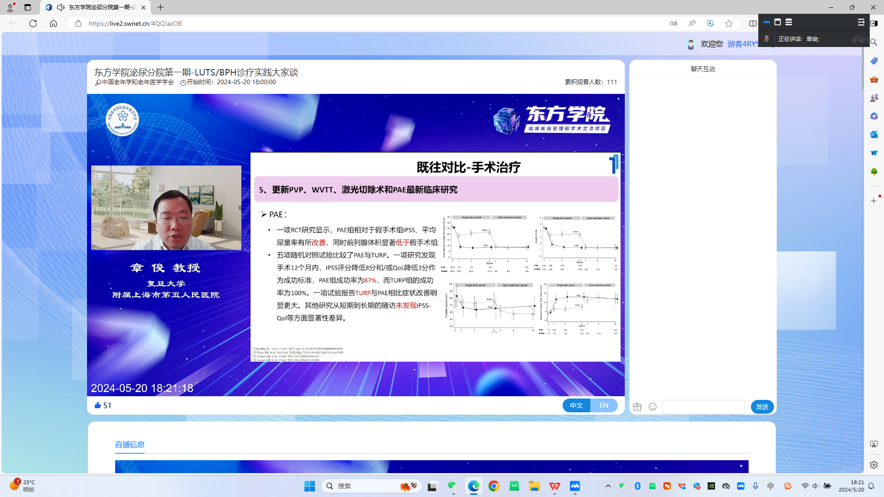884x497 pixels.
Task: Open Outlook in the Edge sidebar
Action: click(874, 134)
